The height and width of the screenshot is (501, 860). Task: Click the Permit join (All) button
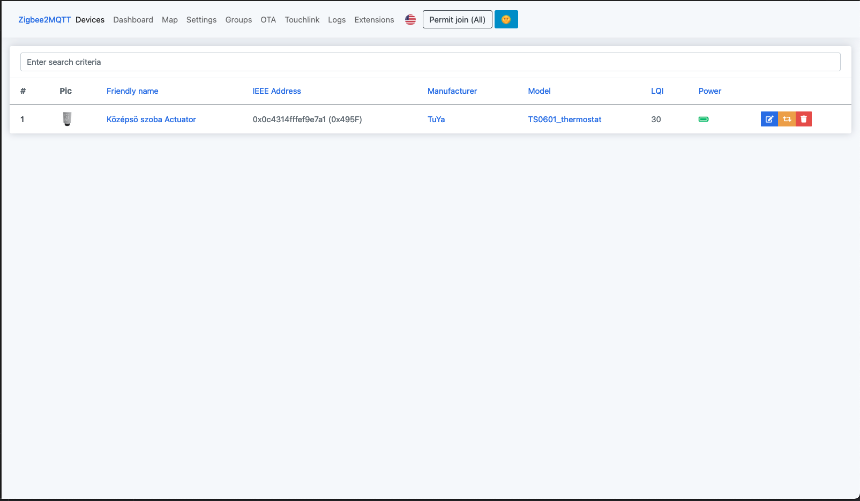(x=457, y=19)
